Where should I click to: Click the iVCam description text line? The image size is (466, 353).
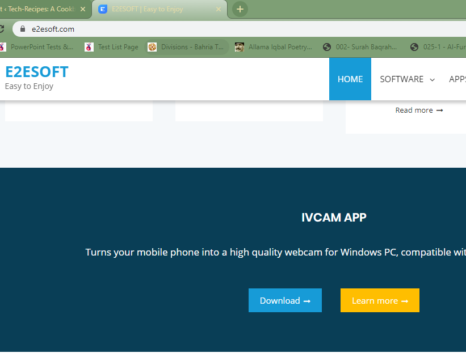275,252
